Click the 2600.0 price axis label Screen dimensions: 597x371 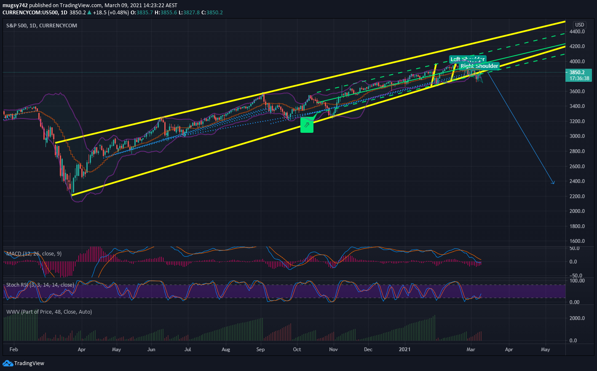(x=577, y=167)
